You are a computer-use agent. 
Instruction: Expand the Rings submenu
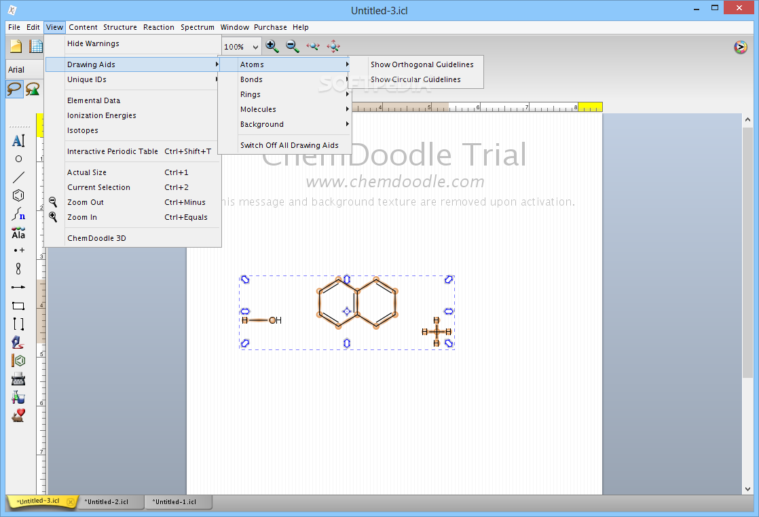coord(284,94)
